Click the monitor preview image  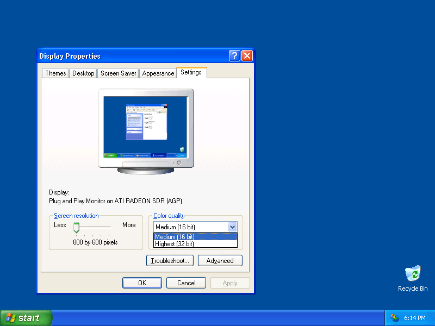(x=146, y=126)
